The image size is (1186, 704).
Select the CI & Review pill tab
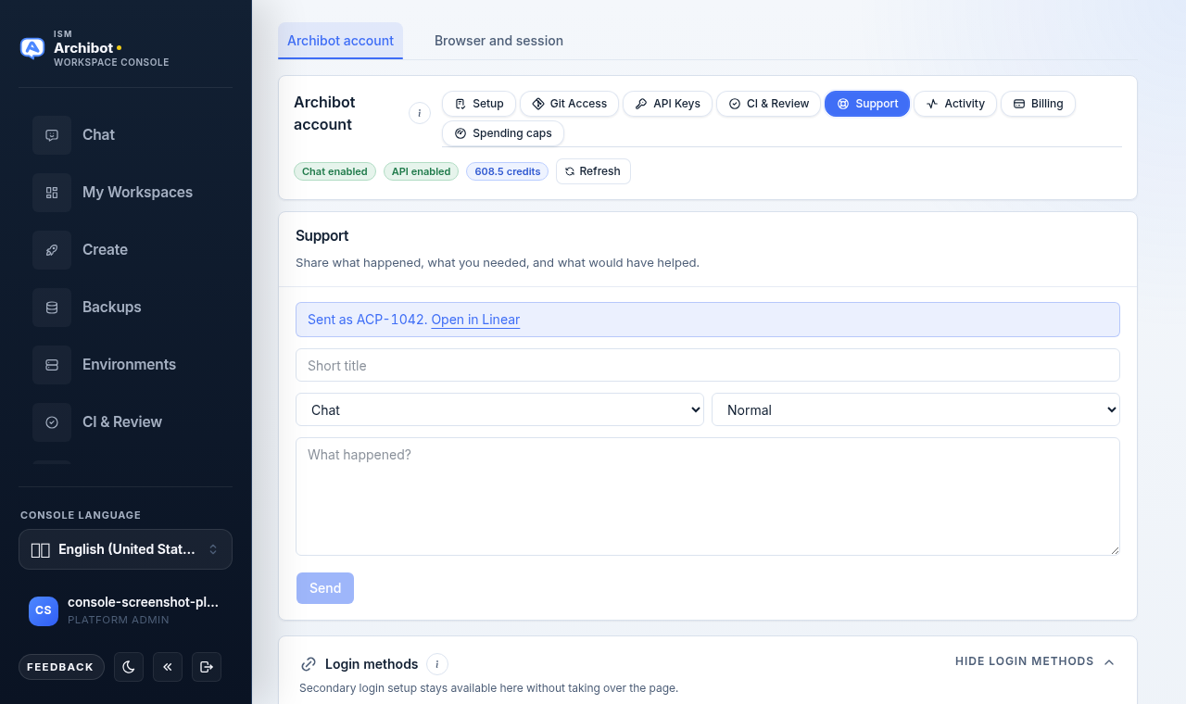pos(768,104)
